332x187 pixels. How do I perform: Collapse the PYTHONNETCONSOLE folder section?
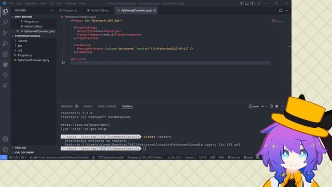34,36
